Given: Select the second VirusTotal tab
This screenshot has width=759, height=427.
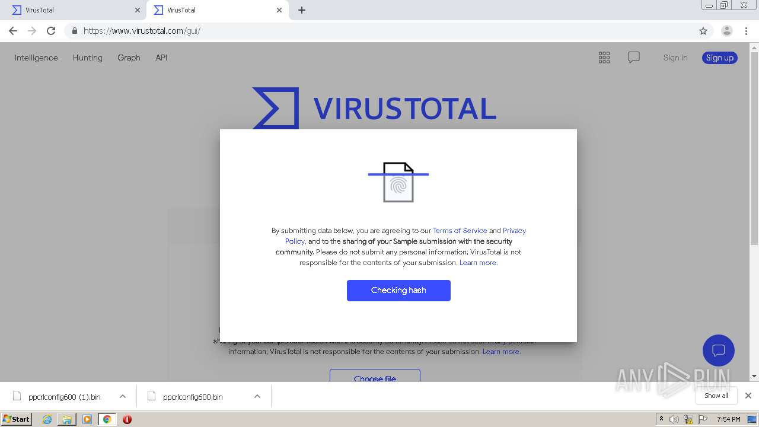Looking at the screenshot, I should (x=217, y=10).
